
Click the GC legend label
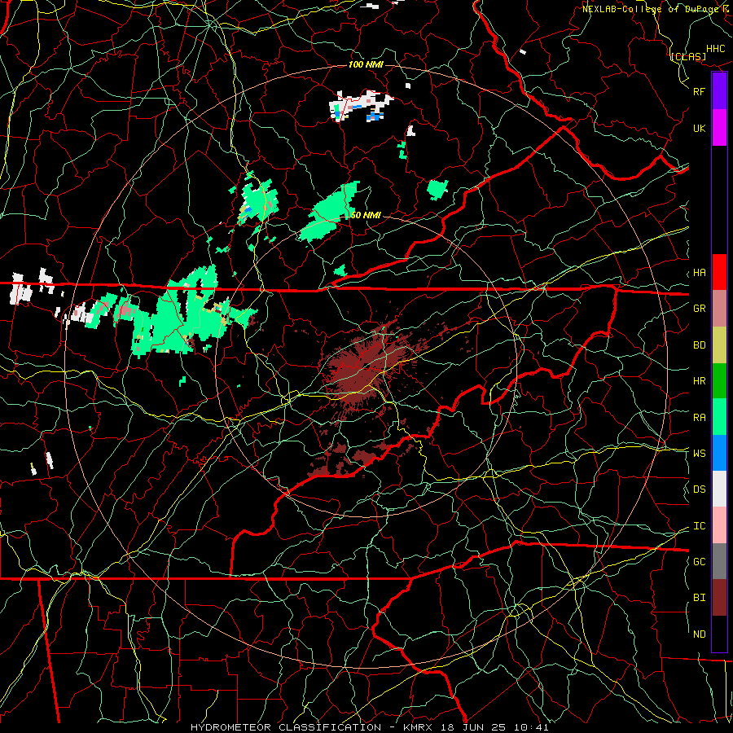(x=700, y=561)
